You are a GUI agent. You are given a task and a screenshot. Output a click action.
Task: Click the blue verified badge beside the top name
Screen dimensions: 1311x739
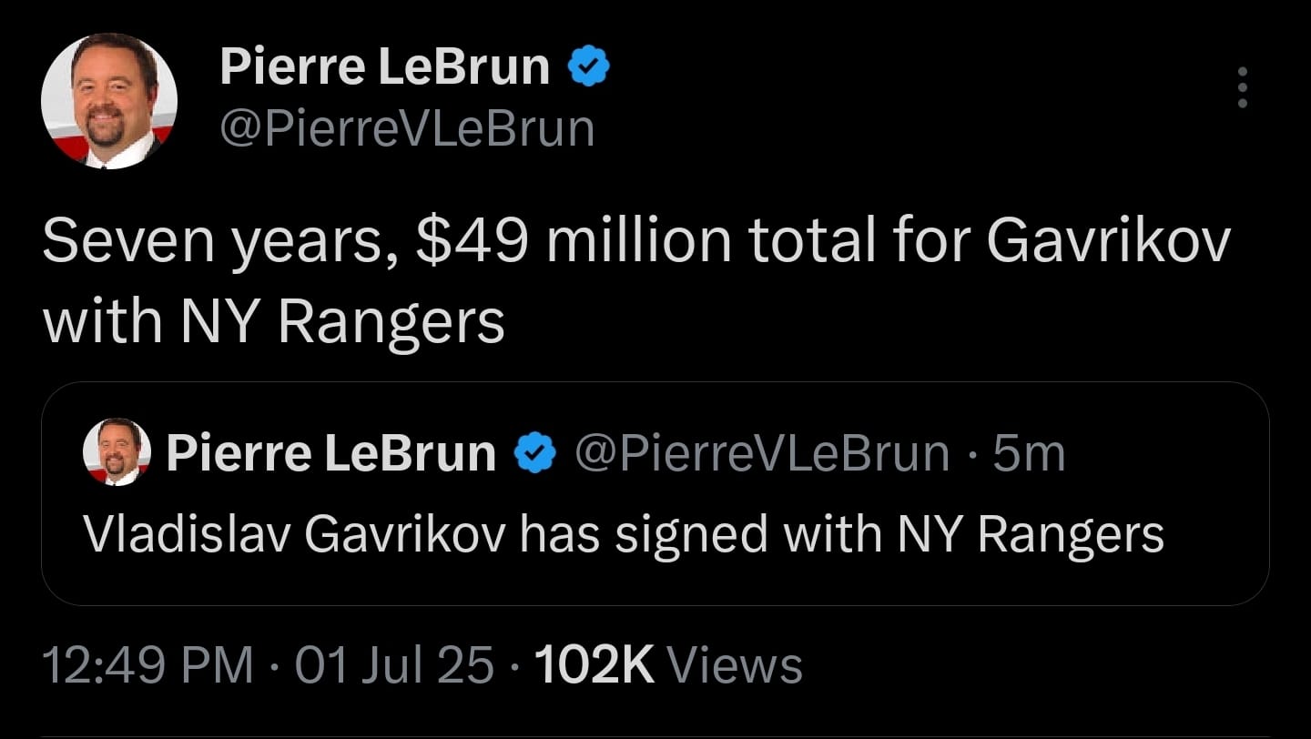tap(589, 68)
